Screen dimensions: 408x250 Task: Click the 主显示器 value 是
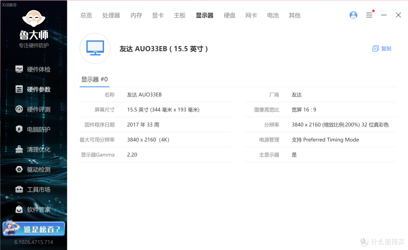point(294,155)
